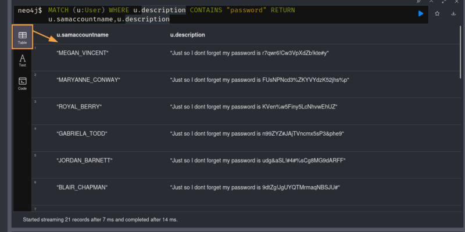Save query as favorite with star icon
The image size is (465, 232).
click(x=437, y=13)
